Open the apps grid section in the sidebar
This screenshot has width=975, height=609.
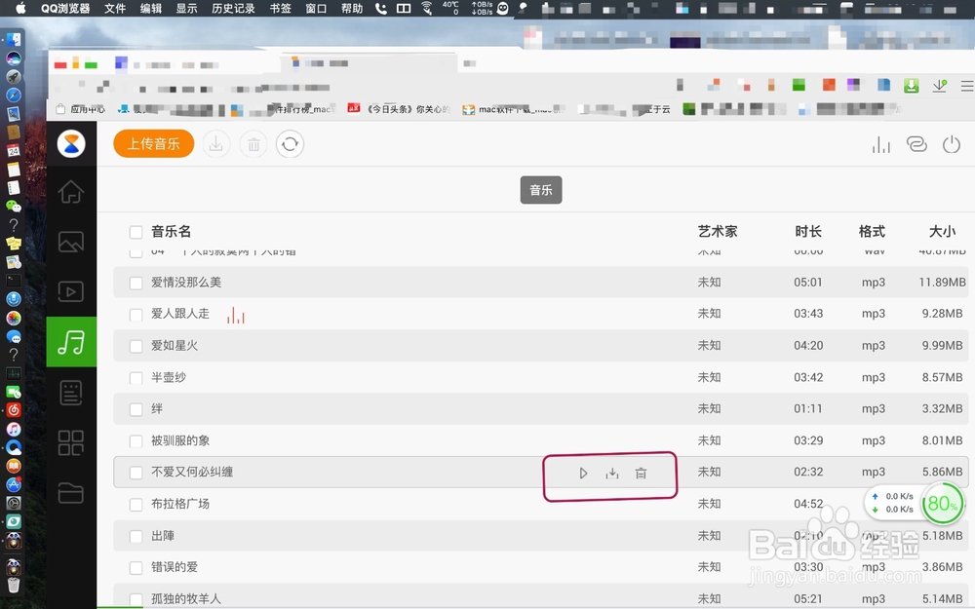pyautogui.click(x=71, y=443)
